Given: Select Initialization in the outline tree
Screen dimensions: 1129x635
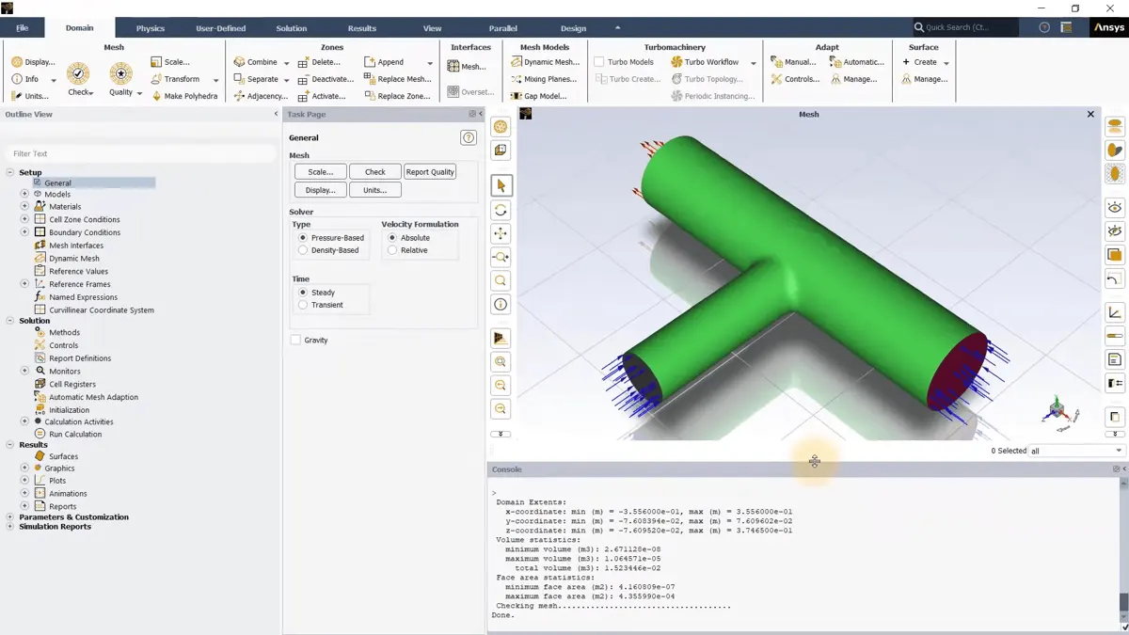Looking at the screenshot, I should [69, 410].
